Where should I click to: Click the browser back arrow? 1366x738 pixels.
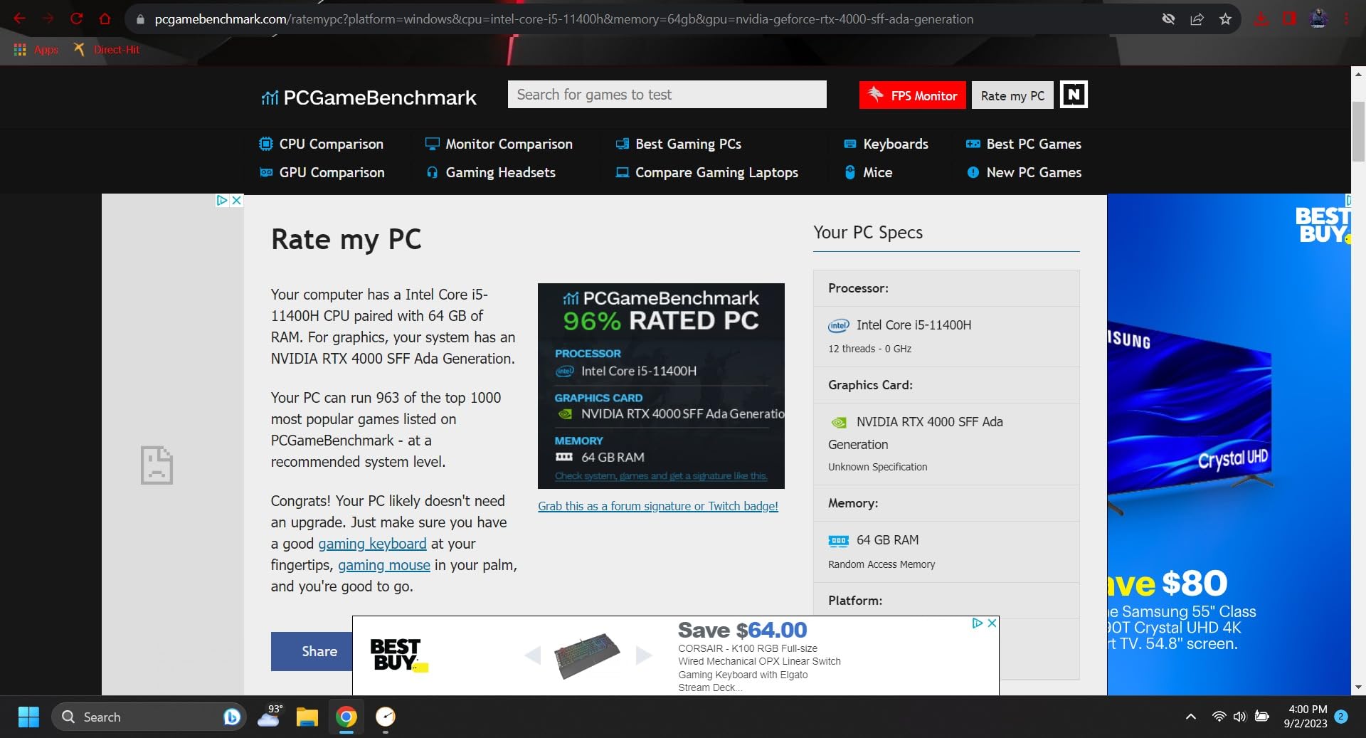(20, 19)
